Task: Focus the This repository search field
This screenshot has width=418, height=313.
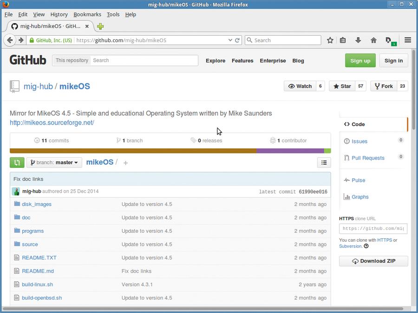Action: pyautogui.click(x=144, y=60)
